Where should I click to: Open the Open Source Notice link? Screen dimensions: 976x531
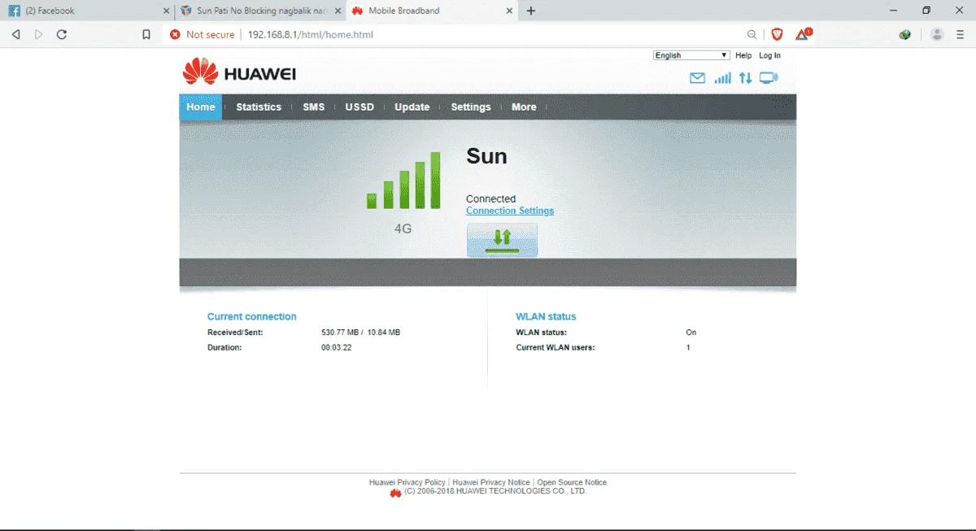572,482
